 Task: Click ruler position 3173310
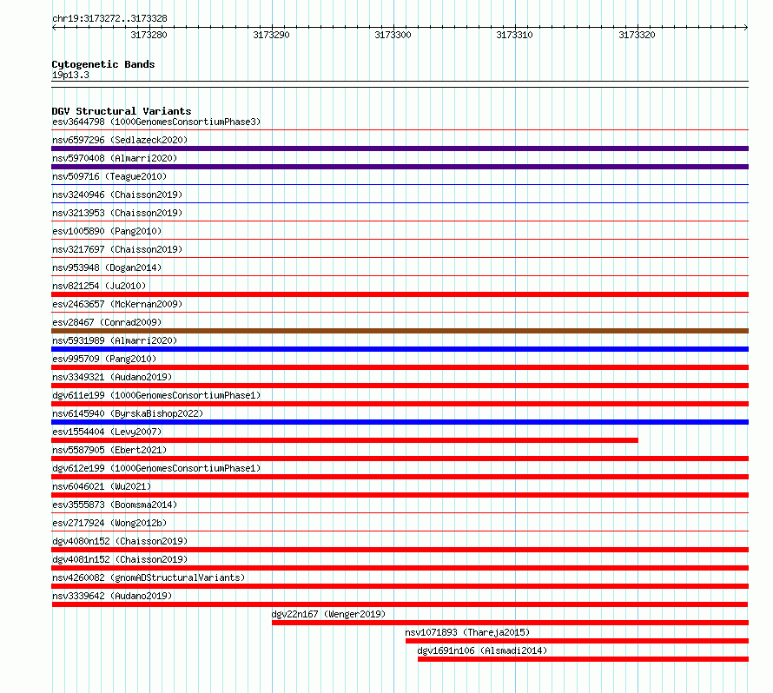pos(515,35)
